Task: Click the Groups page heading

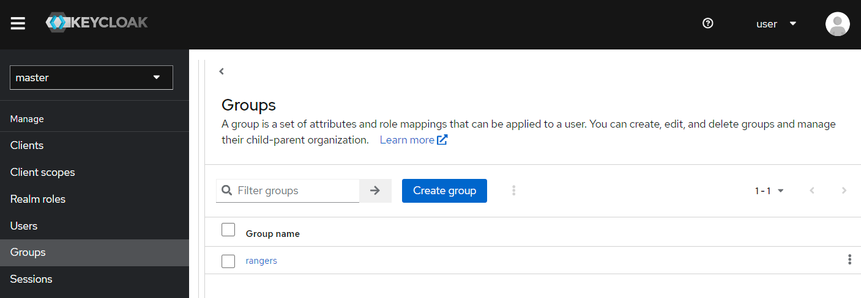Action: (248, 104)
